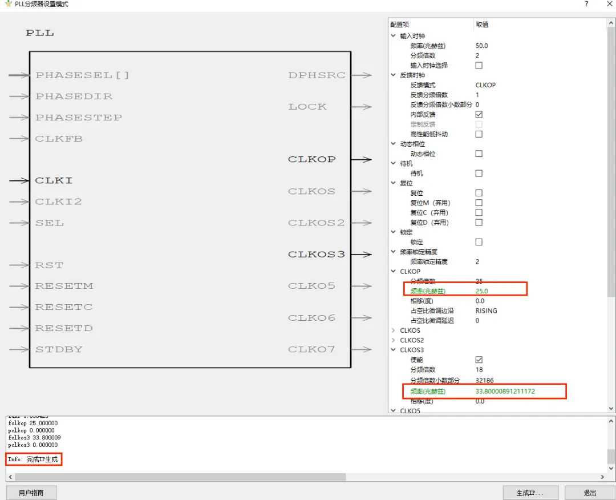
Task: Click the PLL app icon in title bar
Action: (x=8, y=3)
